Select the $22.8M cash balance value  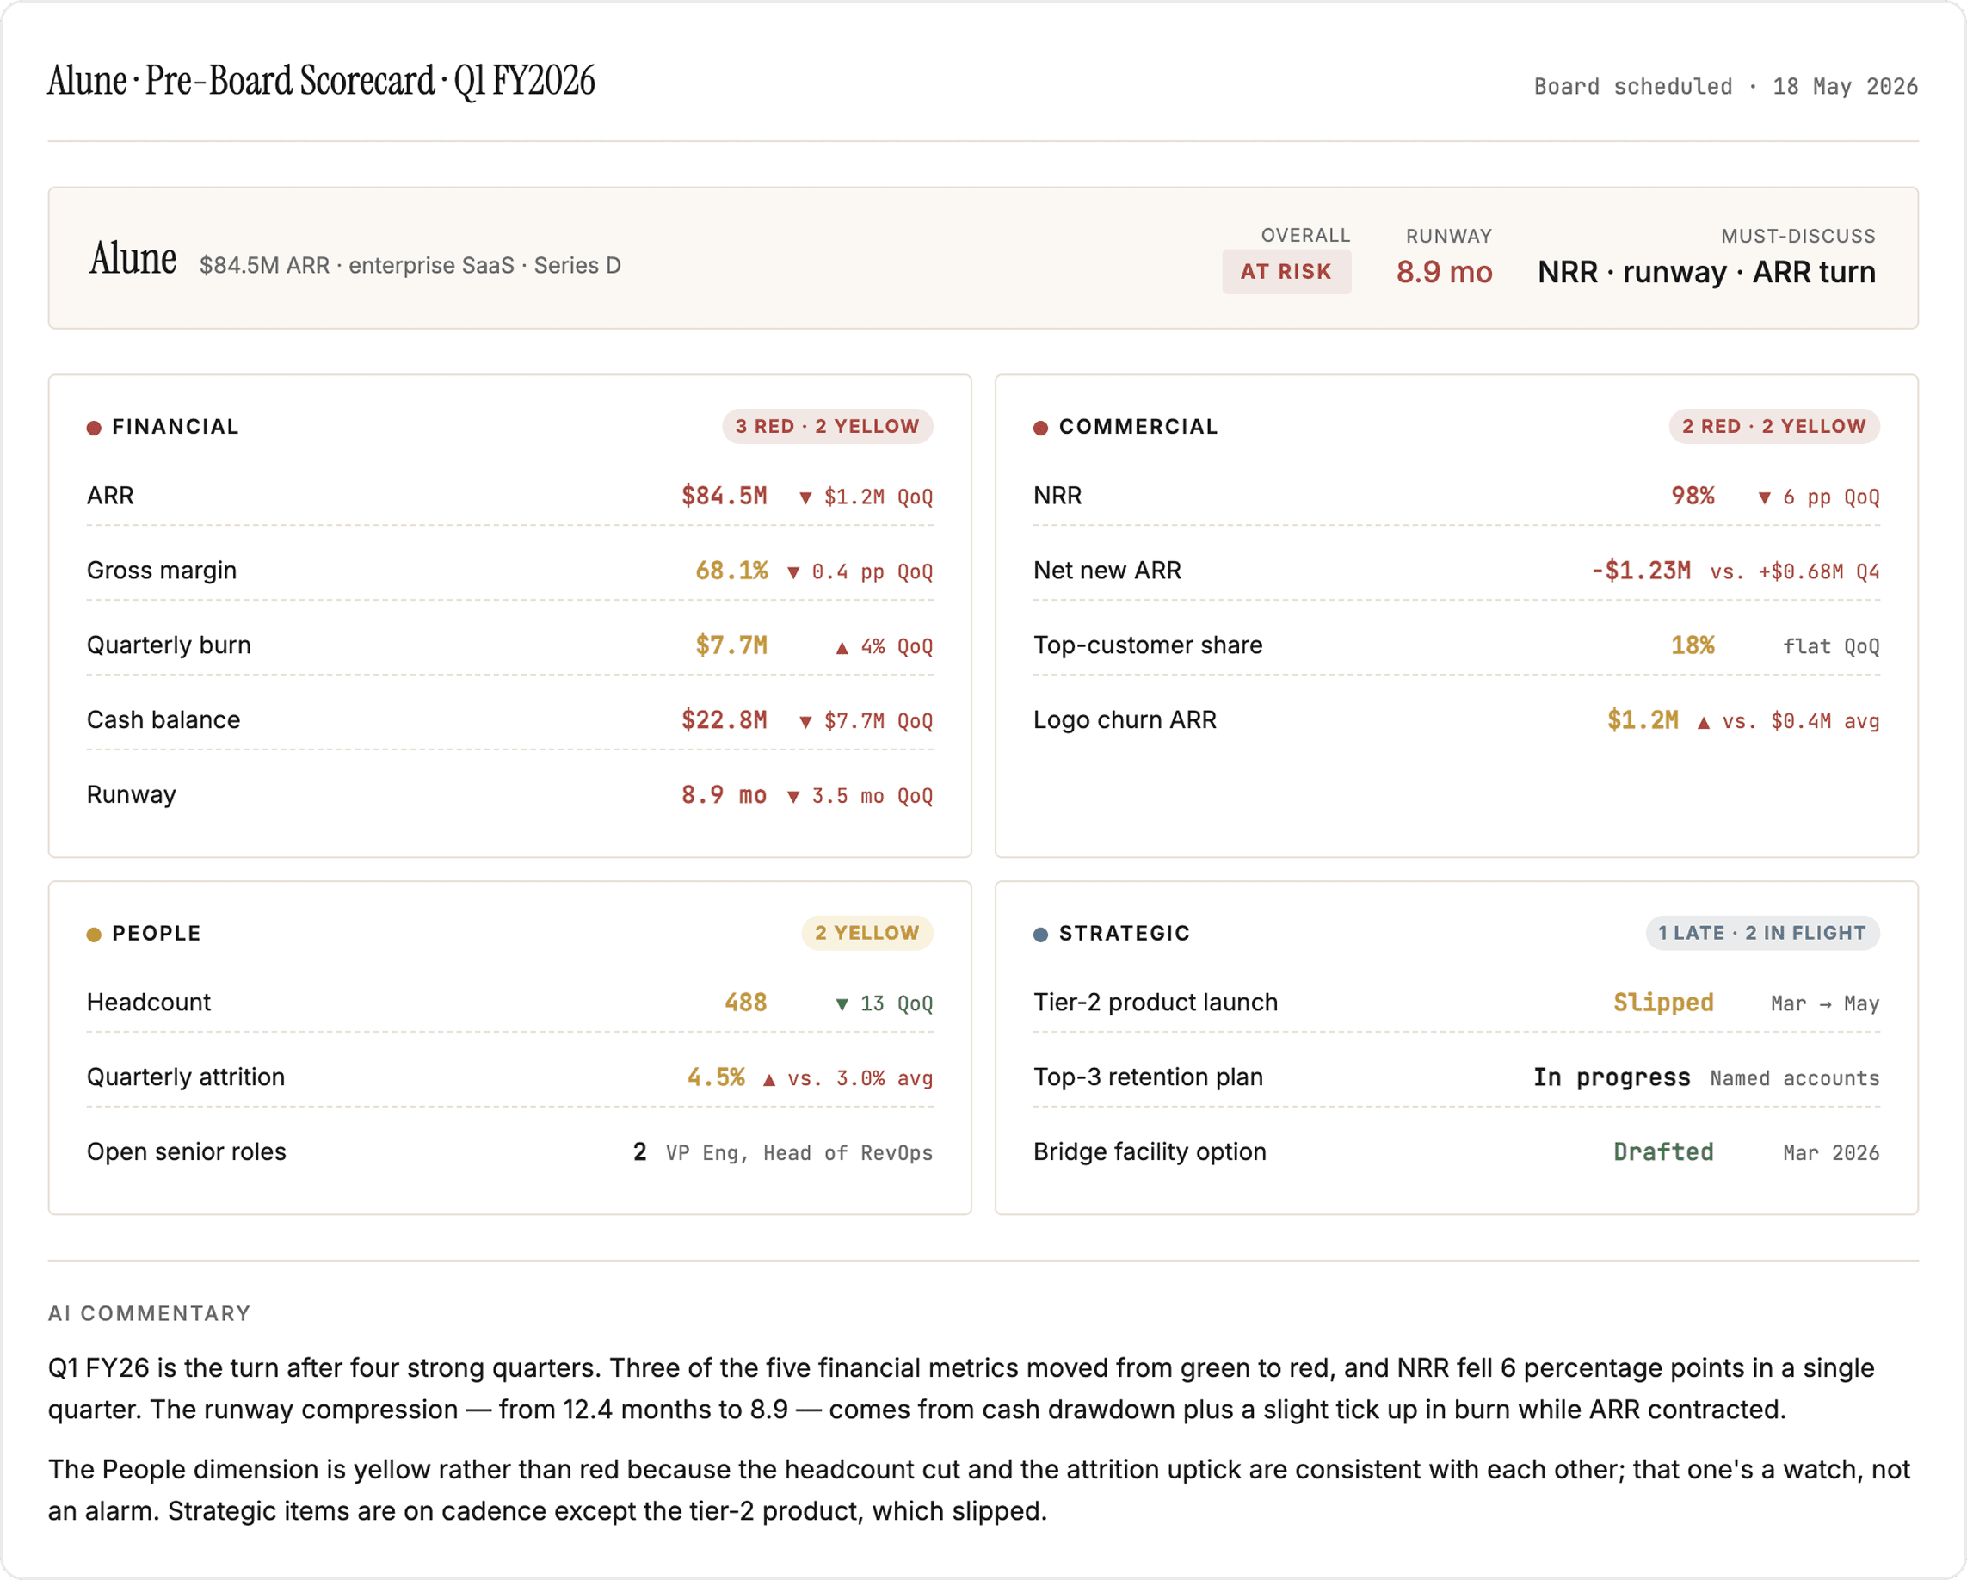[725, 720]
